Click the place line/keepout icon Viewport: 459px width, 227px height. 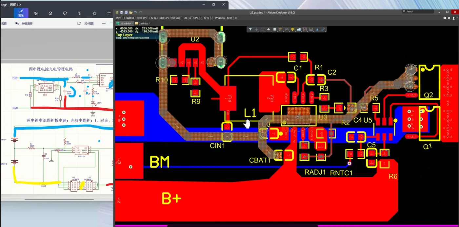pos(305,29)
